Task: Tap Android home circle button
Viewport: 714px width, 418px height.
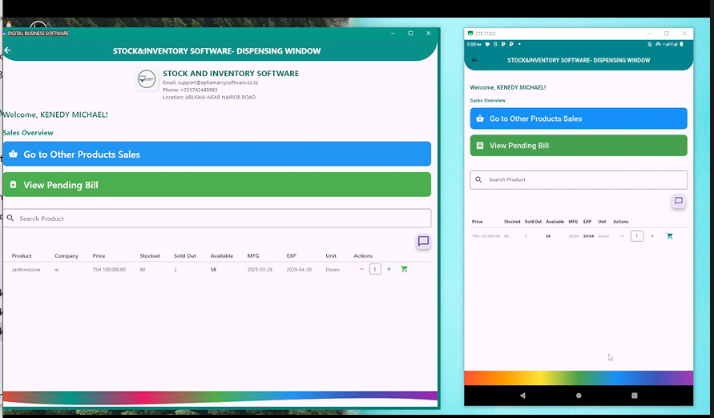Action: tap(579, 396)
